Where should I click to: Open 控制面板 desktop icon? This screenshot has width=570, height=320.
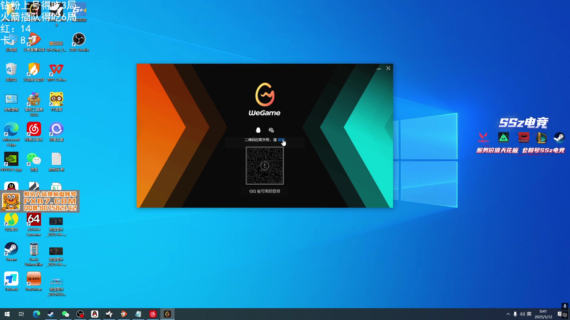tap(11, 102)
